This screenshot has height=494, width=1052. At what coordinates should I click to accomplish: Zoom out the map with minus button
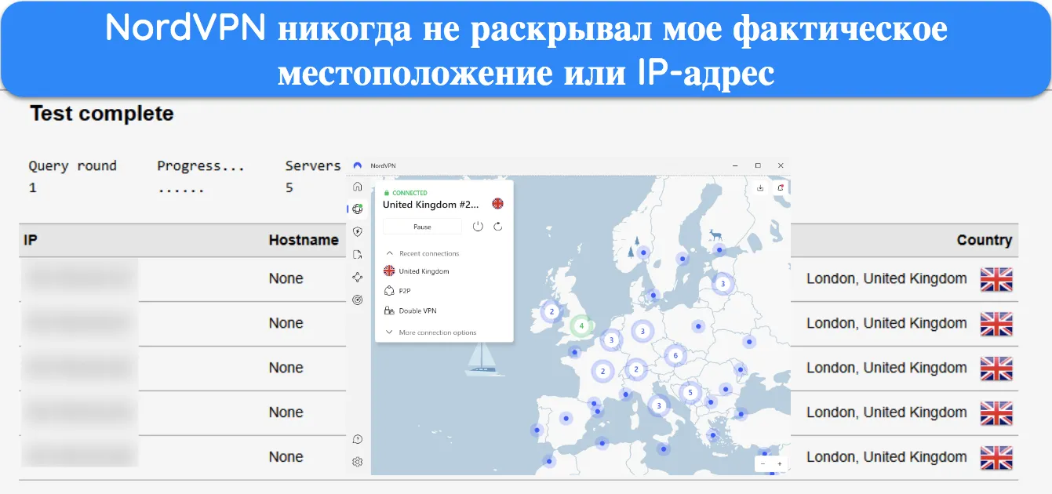(x=763, y=463)
